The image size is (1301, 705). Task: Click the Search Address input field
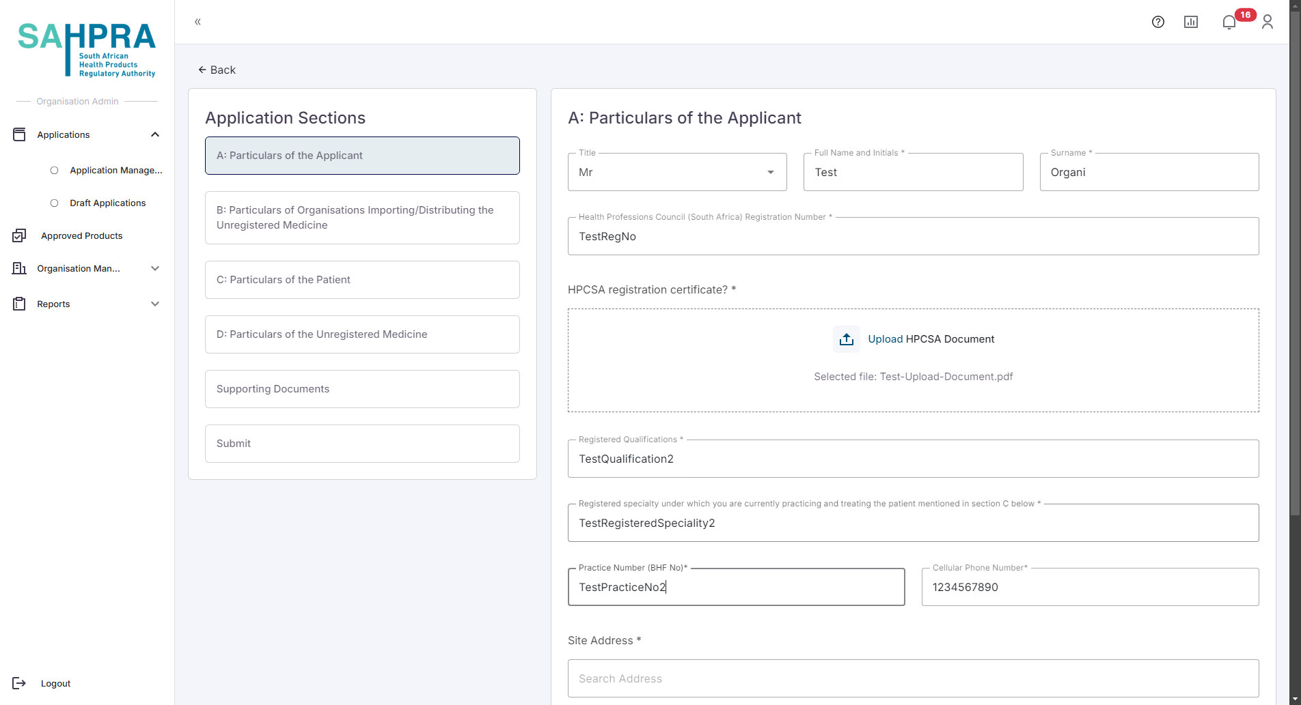(x=913, y=678)
